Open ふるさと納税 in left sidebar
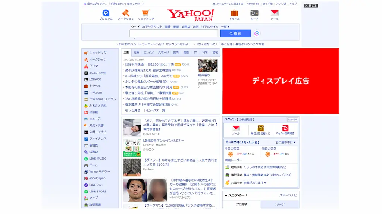 pyautogui.click(x=97, y=106)
